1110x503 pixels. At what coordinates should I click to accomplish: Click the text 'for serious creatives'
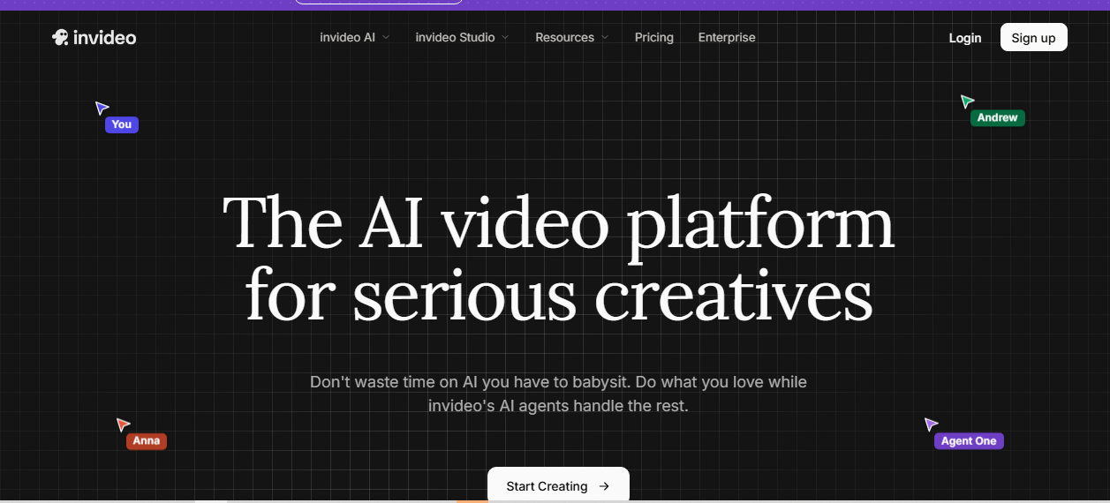click(x=558, y=295)
